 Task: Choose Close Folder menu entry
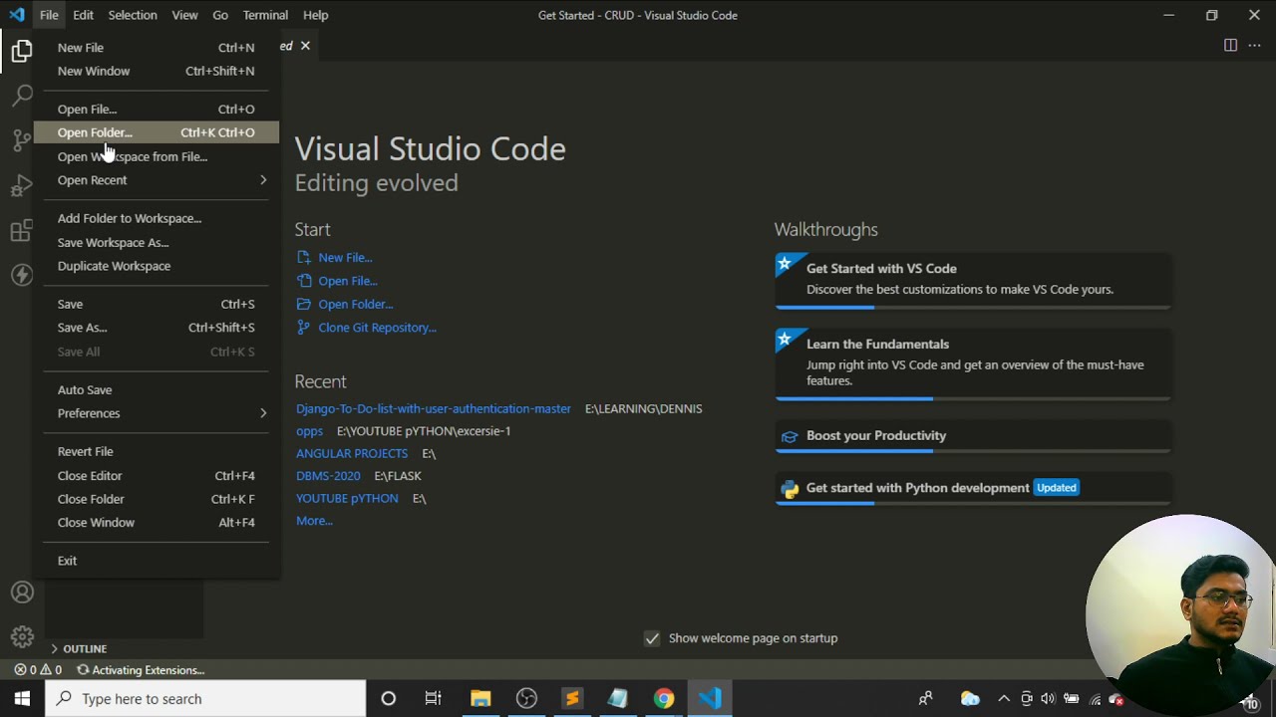tap(157, 499)
